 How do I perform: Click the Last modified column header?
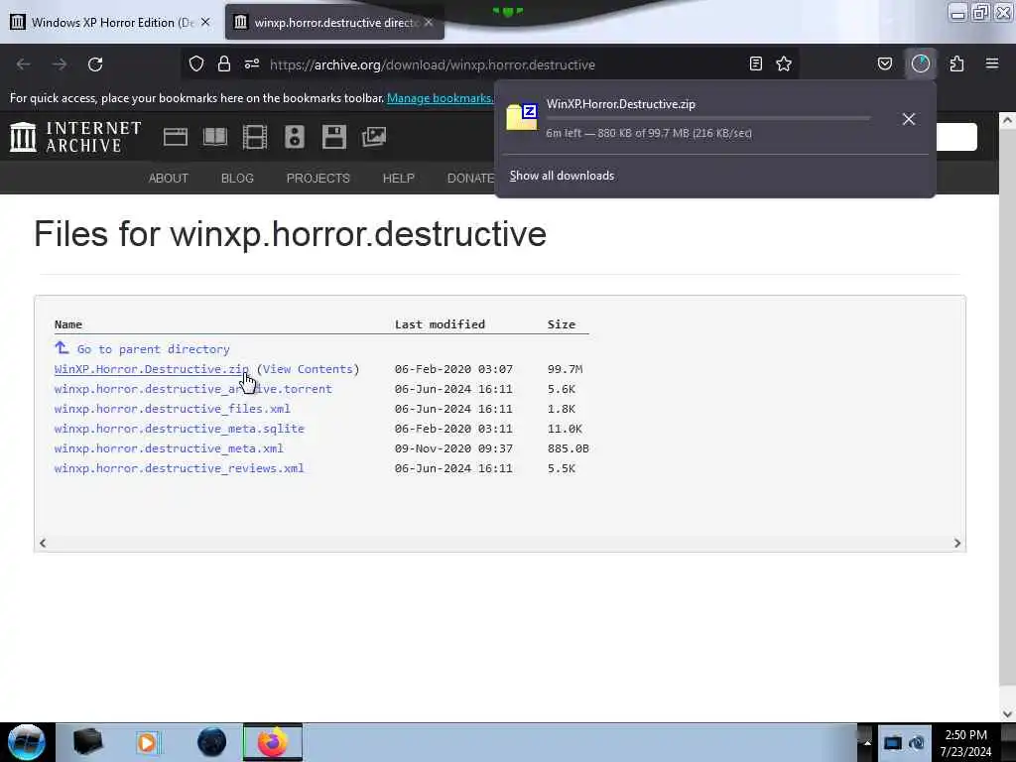pyautogui.click(x=440, y=324)
